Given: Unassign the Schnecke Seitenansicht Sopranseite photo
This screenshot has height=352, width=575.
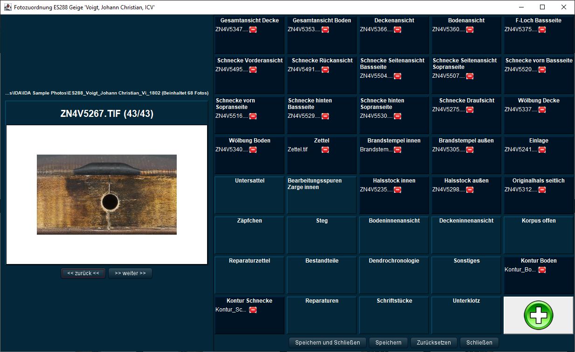Looking at the screenshot, I should pyautogui.click(x=470, y=76).
